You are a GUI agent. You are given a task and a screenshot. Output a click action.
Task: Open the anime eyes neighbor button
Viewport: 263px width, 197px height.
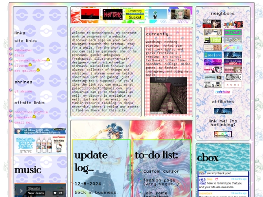213,32
